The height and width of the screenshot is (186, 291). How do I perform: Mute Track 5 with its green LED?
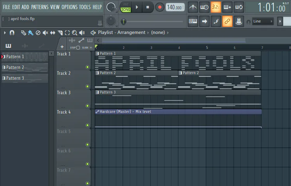tap(87, 145)
